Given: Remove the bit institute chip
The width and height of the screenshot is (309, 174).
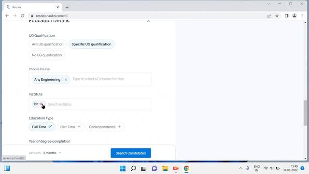Looking at the screenshot, I should [41, 104].
